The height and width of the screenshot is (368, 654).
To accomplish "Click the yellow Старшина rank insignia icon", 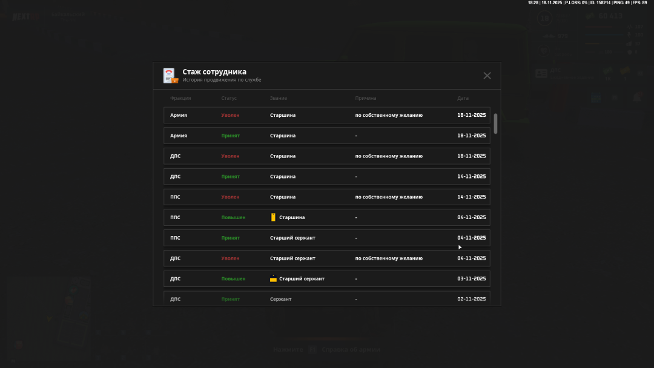I will [x=273, y=217].
